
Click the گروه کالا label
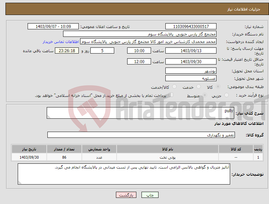point(255,135)
